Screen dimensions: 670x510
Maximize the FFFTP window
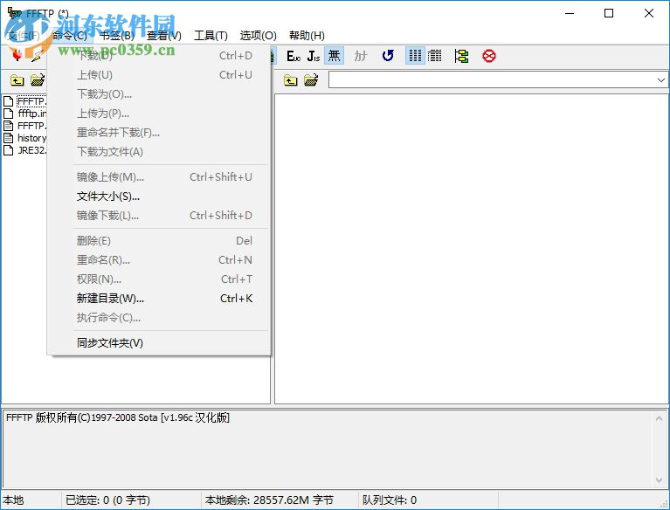coord(609,13)
